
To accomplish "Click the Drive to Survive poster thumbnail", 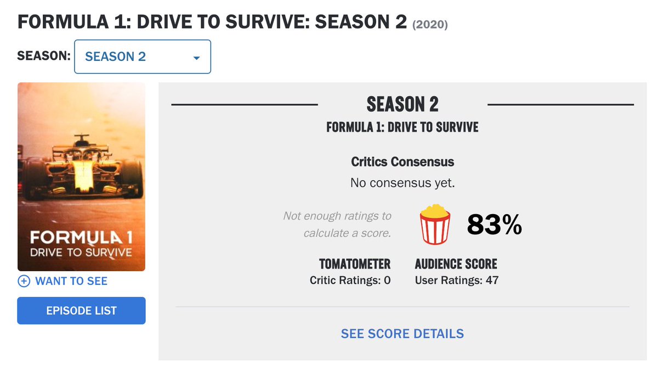I will [81, 177].
